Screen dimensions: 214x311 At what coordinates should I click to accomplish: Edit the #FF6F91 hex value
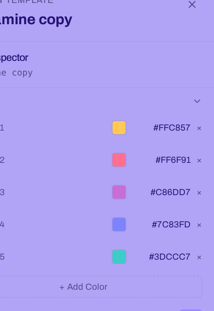(x=173, y=160)
